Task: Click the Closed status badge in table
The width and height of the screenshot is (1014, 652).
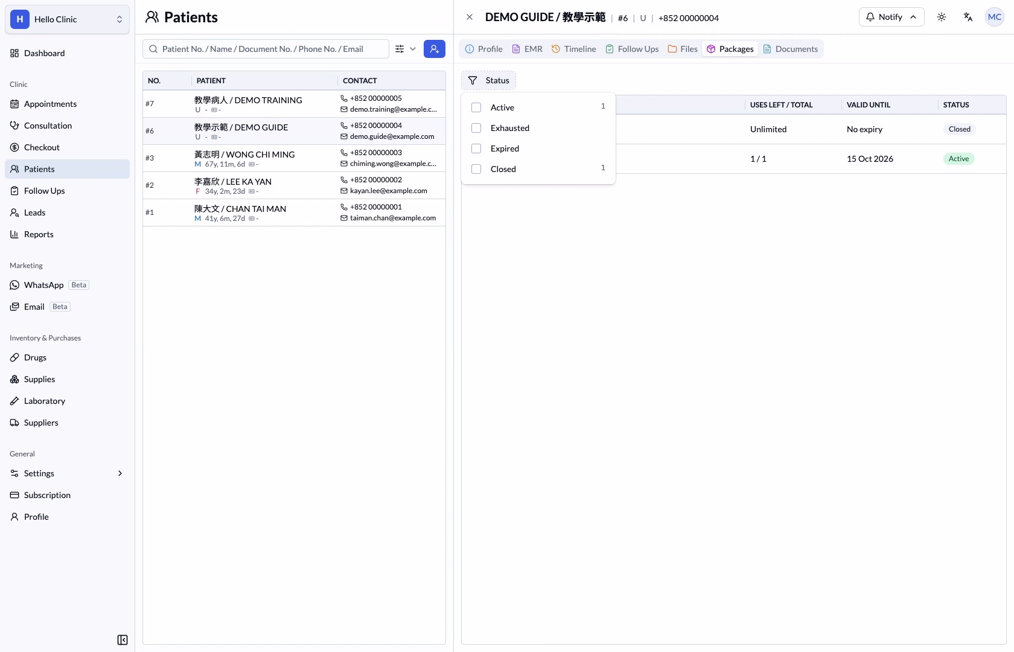Action: 959,129
